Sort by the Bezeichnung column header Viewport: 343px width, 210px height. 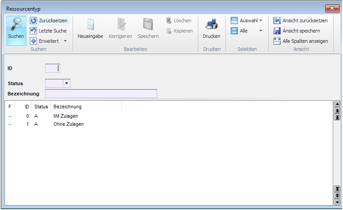coord(67,107)
